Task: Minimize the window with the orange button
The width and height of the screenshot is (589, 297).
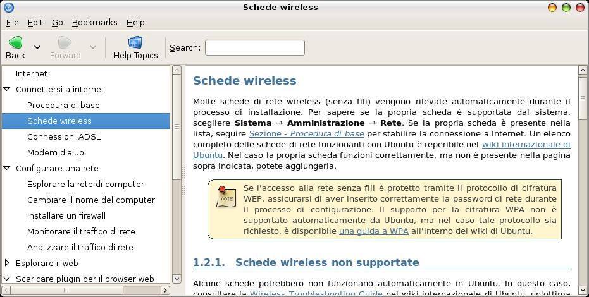Action: pos(552,8)
